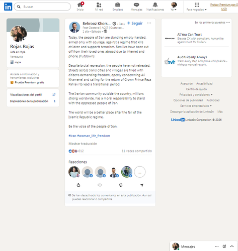Open messaging panel three-dot options
This screenshot has width=238, height=251.
pos(217,246)
